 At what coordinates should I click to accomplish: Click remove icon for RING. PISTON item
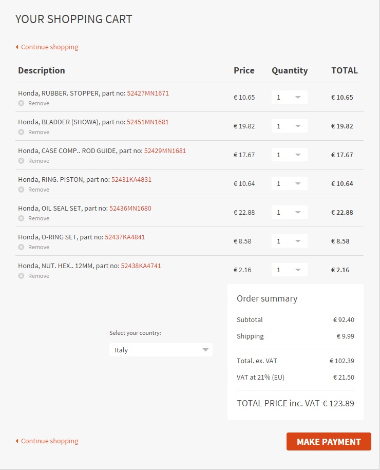tap(21, 190)
